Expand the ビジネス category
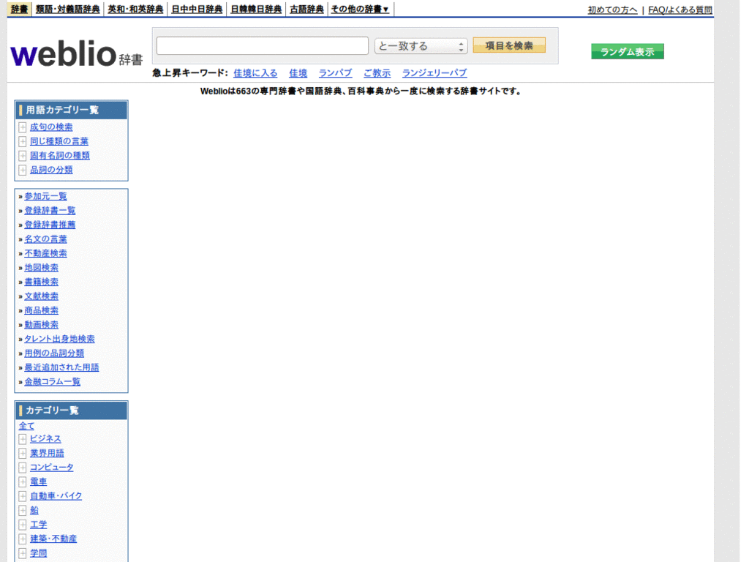This screenshot has height=562, width=749. [22, 438]
